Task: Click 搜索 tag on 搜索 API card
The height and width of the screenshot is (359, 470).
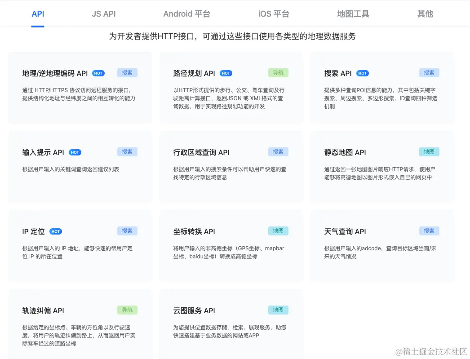Action: pyautogui.click(x=429, y=73)
